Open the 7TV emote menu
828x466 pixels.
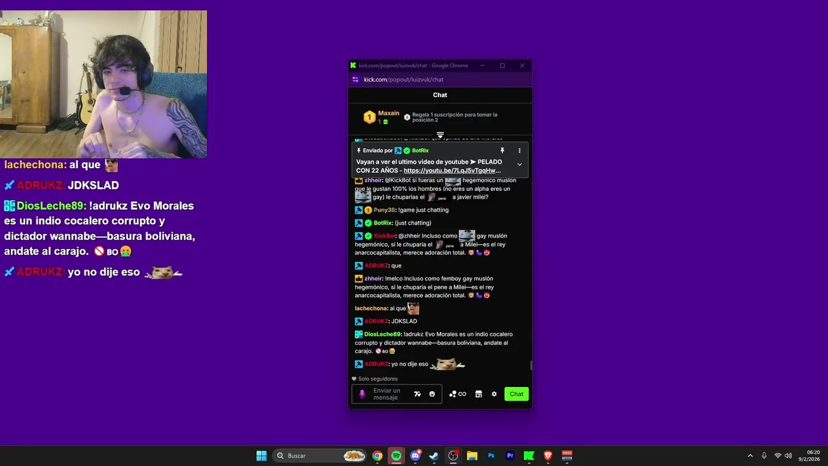pos(417,394)
